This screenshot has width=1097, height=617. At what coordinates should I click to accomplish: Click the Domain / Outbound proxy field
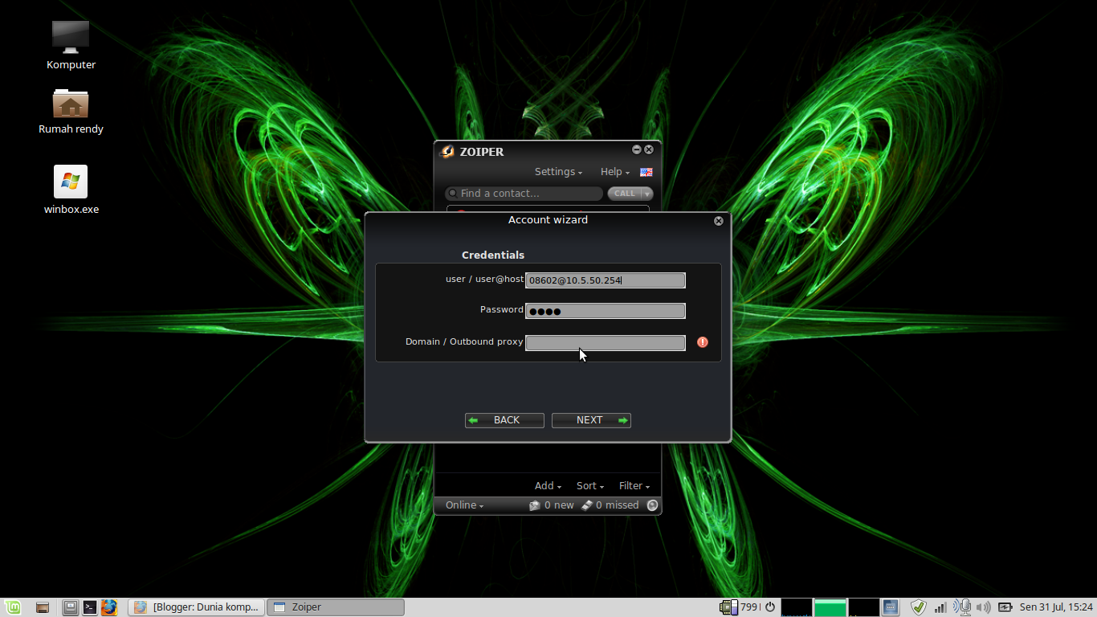point(606,343)
